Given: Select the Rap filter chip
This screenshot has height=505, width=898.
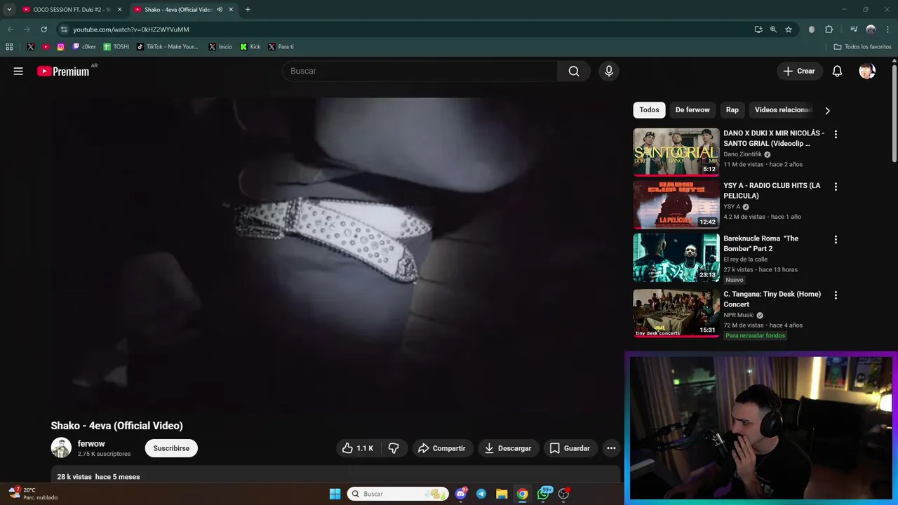Looking at the screenshot, I should [732, 110].
